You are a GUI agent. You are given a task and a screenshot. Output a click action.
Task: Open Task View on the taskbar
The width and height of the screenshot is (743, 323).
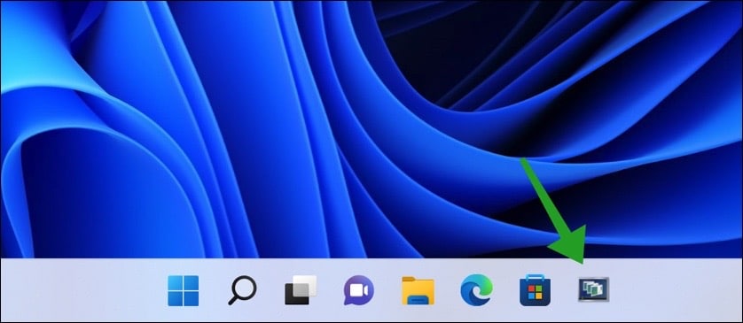[x=301, y=290]
